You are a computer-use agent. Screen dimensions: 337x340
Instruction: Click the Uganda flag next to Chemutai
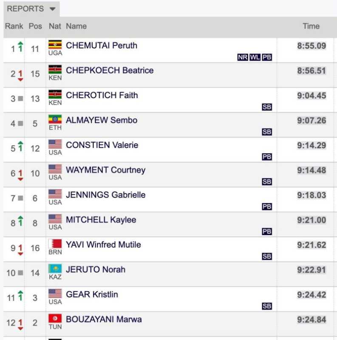tap(55, 45)
